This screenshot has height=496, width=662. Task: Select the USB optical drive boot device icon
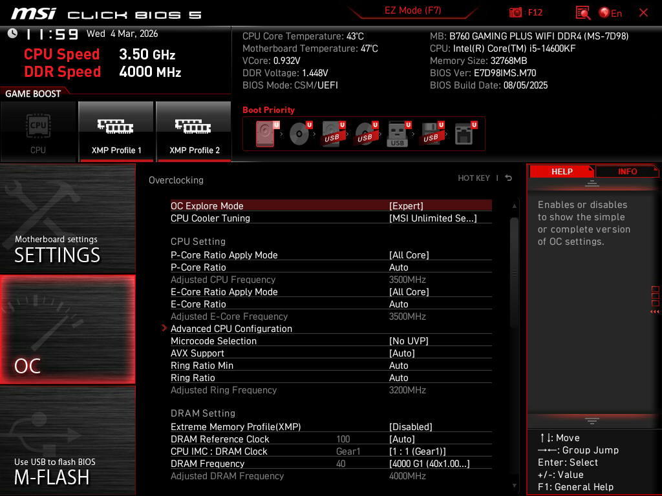[367, 134]
